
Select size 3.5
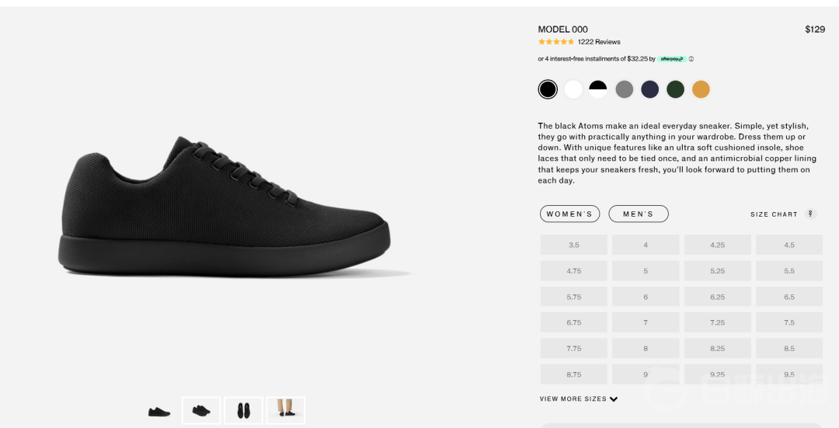tap(573, 245)
